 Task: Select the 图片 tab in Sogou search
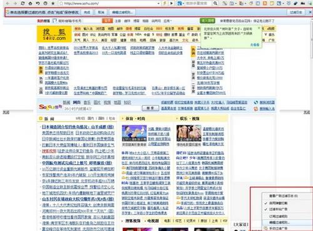point(97,102)
